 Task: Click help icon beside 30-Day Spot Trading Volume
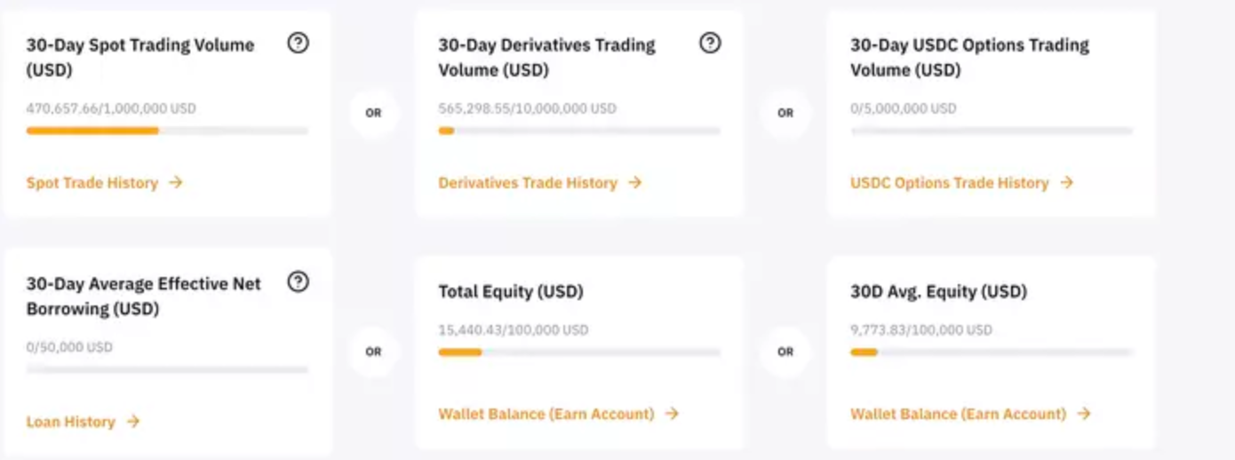click(299, 43)
